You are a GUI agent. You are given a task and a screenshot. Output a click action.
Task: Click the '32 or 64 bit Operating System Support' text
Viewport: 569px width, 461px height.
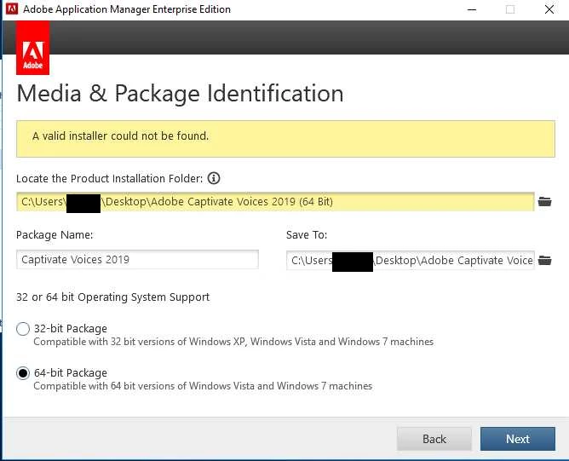[112, 297]
